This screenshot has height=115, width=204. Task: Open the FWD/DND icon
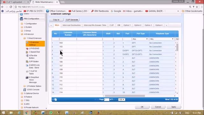27,49
